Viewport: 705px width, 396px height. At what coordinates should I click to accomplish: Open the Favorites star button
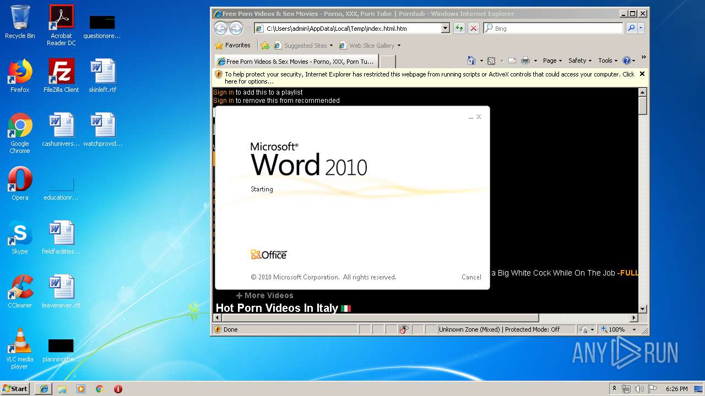(x=233, y=45)
